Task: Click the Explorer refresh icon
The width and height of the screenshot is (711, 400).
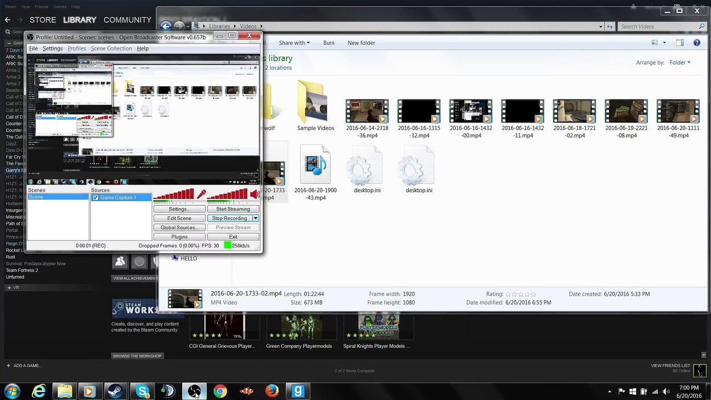Action: [610, 27]
